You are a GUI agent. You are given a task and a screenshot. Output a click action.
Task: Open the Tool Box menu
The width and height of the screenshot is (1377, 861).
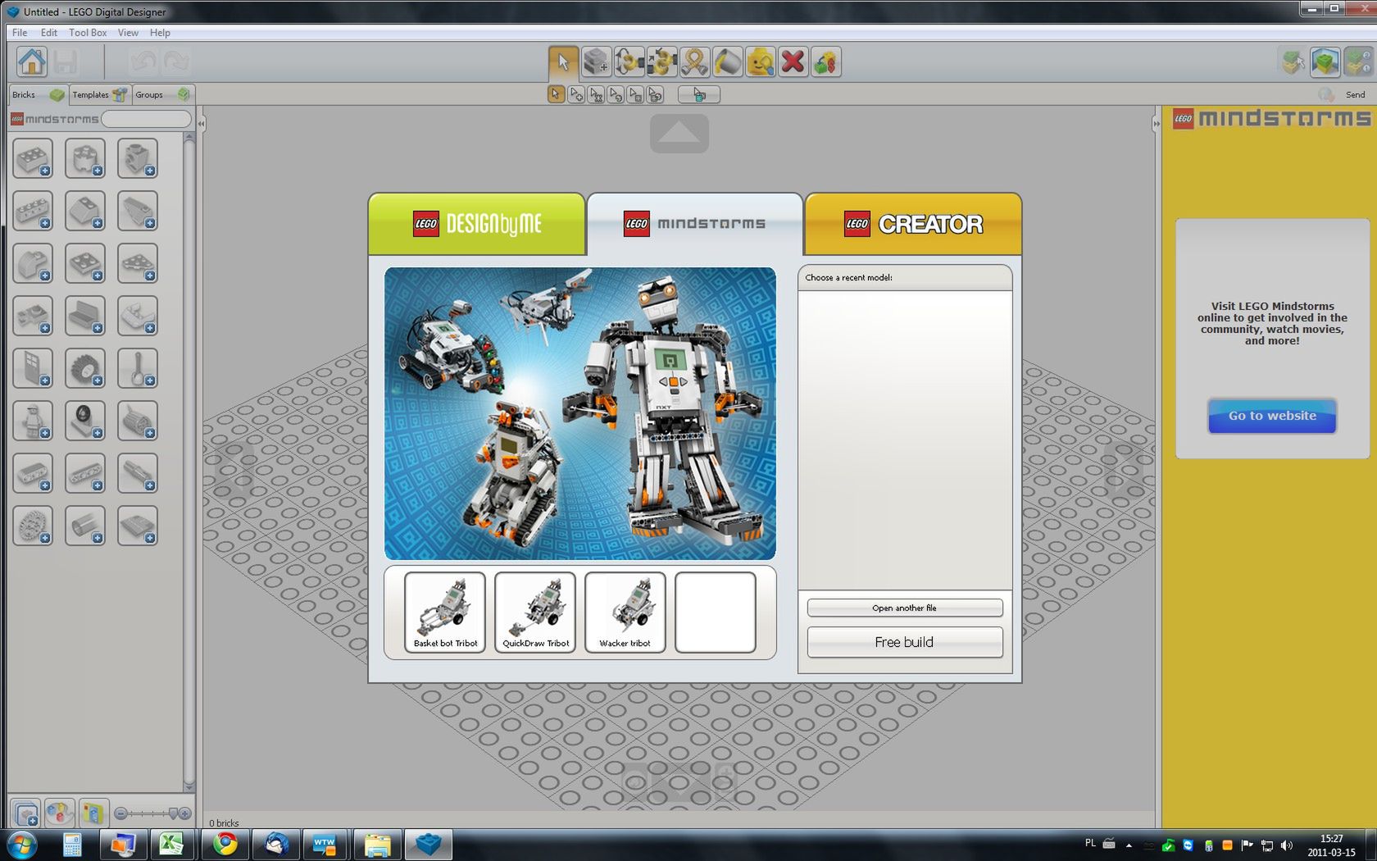click(x=88, y=33)
